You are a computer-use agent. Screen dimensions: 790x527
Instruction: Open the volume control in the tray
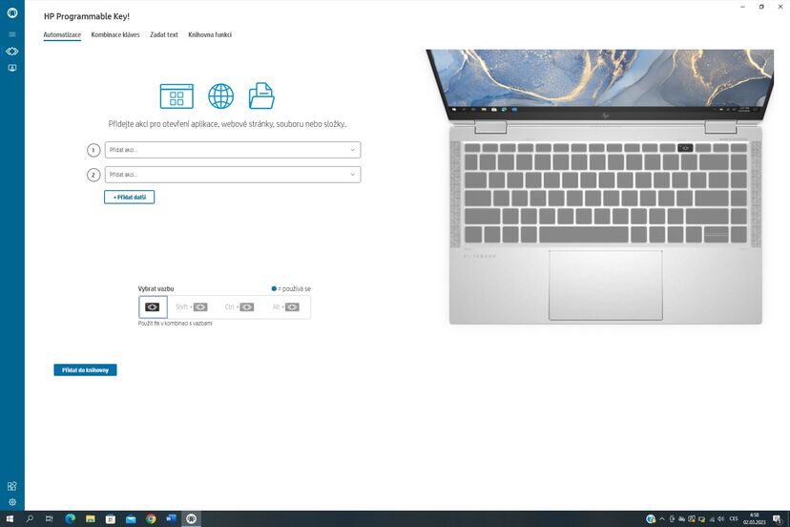(721, 519)
